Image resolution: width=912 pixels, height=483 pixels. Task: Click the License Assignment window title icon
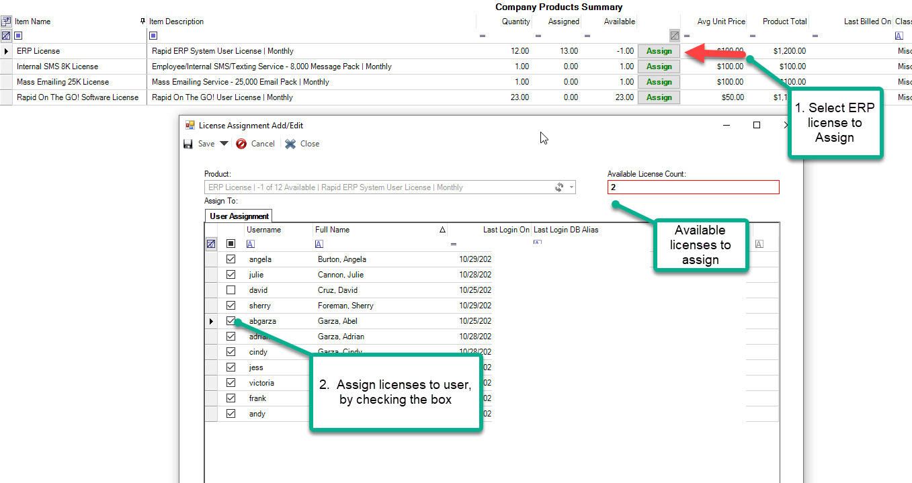(190, 126)
